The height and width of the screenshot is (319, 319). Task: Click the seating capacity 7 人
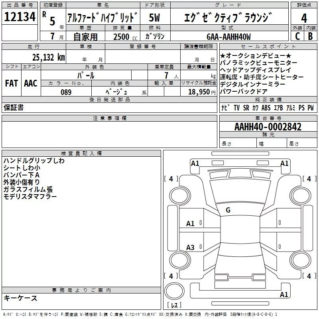(171, 75)
